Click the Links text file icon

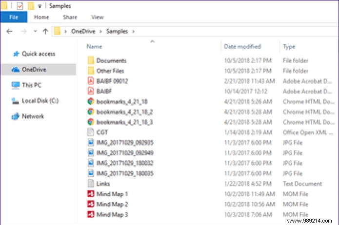click(x=91, y=184)
